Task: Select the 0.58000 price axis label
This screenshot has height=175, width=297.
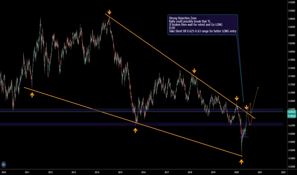Action: [292, 142]
